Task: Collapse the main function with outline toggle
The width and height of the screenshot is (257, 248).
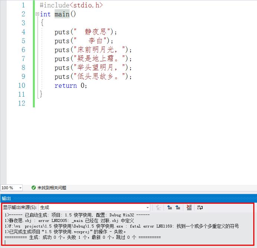Action: pyautogui.click(x=37, y=14)
